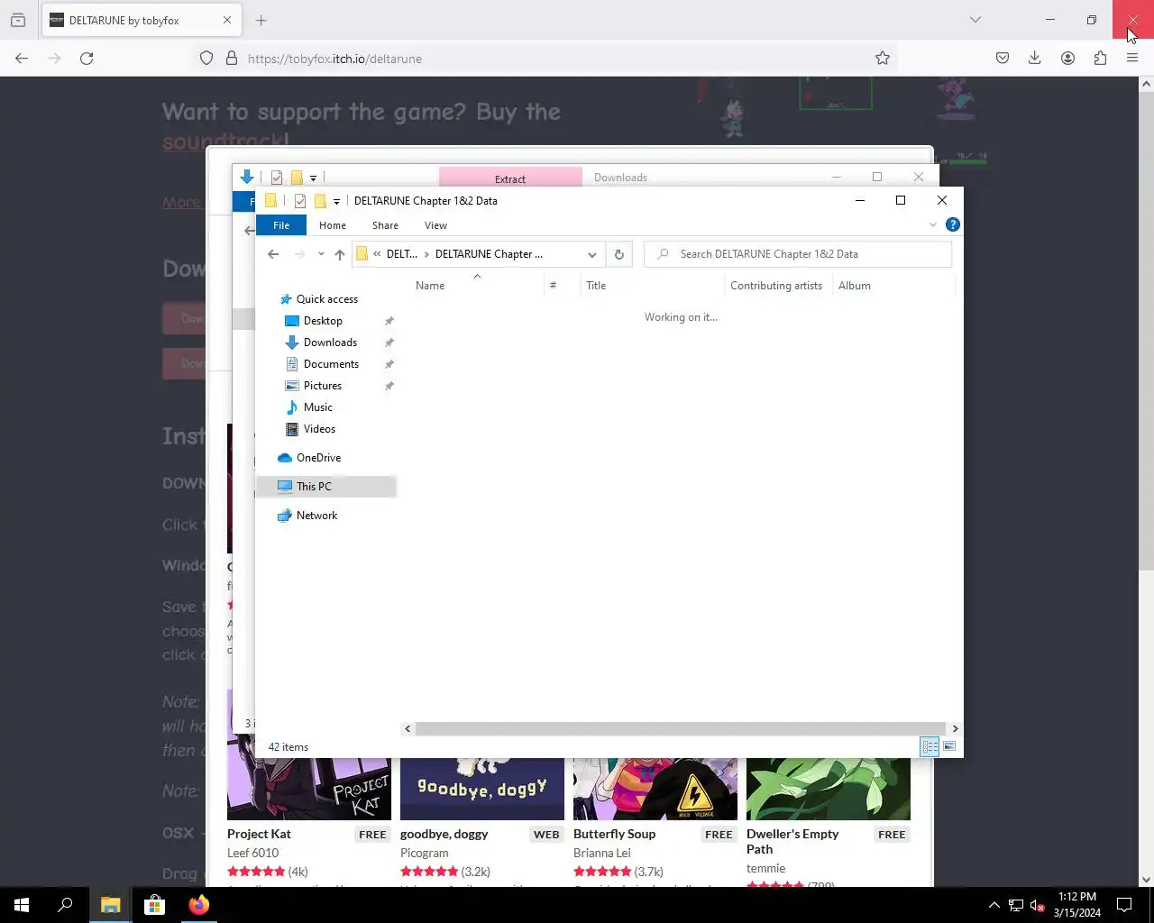The image size is (1154, 923).
Task: Click the search DELTARUNE Chapter 1&2 Data field
Action: (798, 254)
